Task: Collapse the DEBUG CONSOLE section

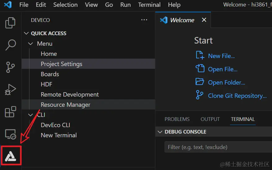Action: click(x=160, y=132)
